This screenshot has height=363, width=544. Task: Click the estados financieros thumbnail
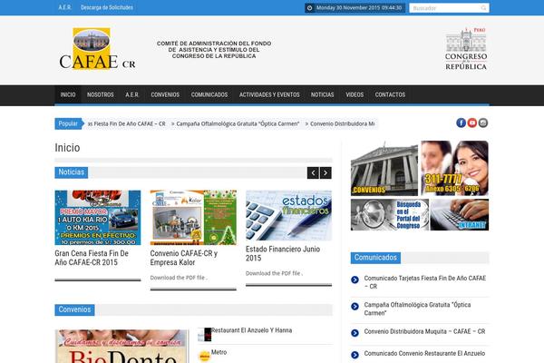click(x=288, y=215)
